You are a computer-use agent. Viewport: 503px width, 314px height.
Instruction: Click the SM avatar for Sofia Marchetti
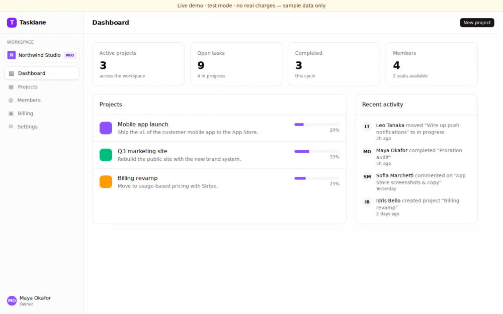367,176
